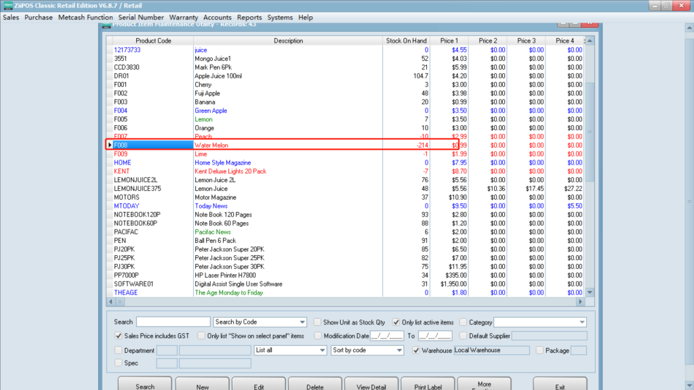This screenshot has height=390, width=694.
Task: Open the List all dropdown
Action: pyautogui.click(x=322, y=351)
